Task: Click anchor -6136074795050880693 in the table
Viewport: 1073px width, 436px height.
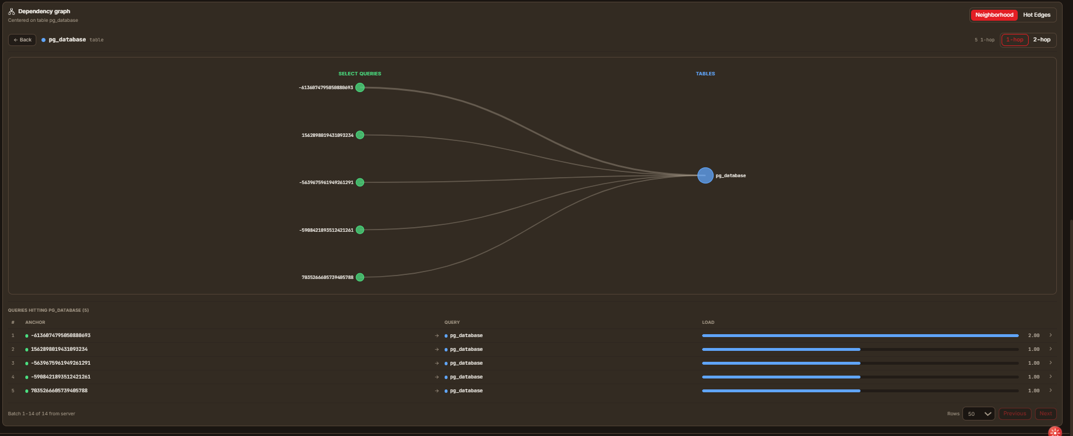Action: 60,335
